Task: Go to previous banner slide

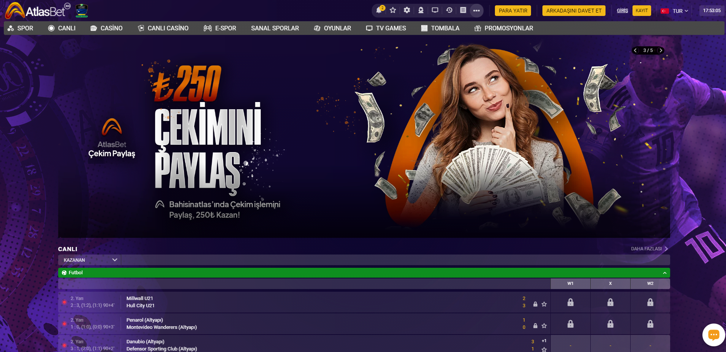Action: (x=635, y=50)
